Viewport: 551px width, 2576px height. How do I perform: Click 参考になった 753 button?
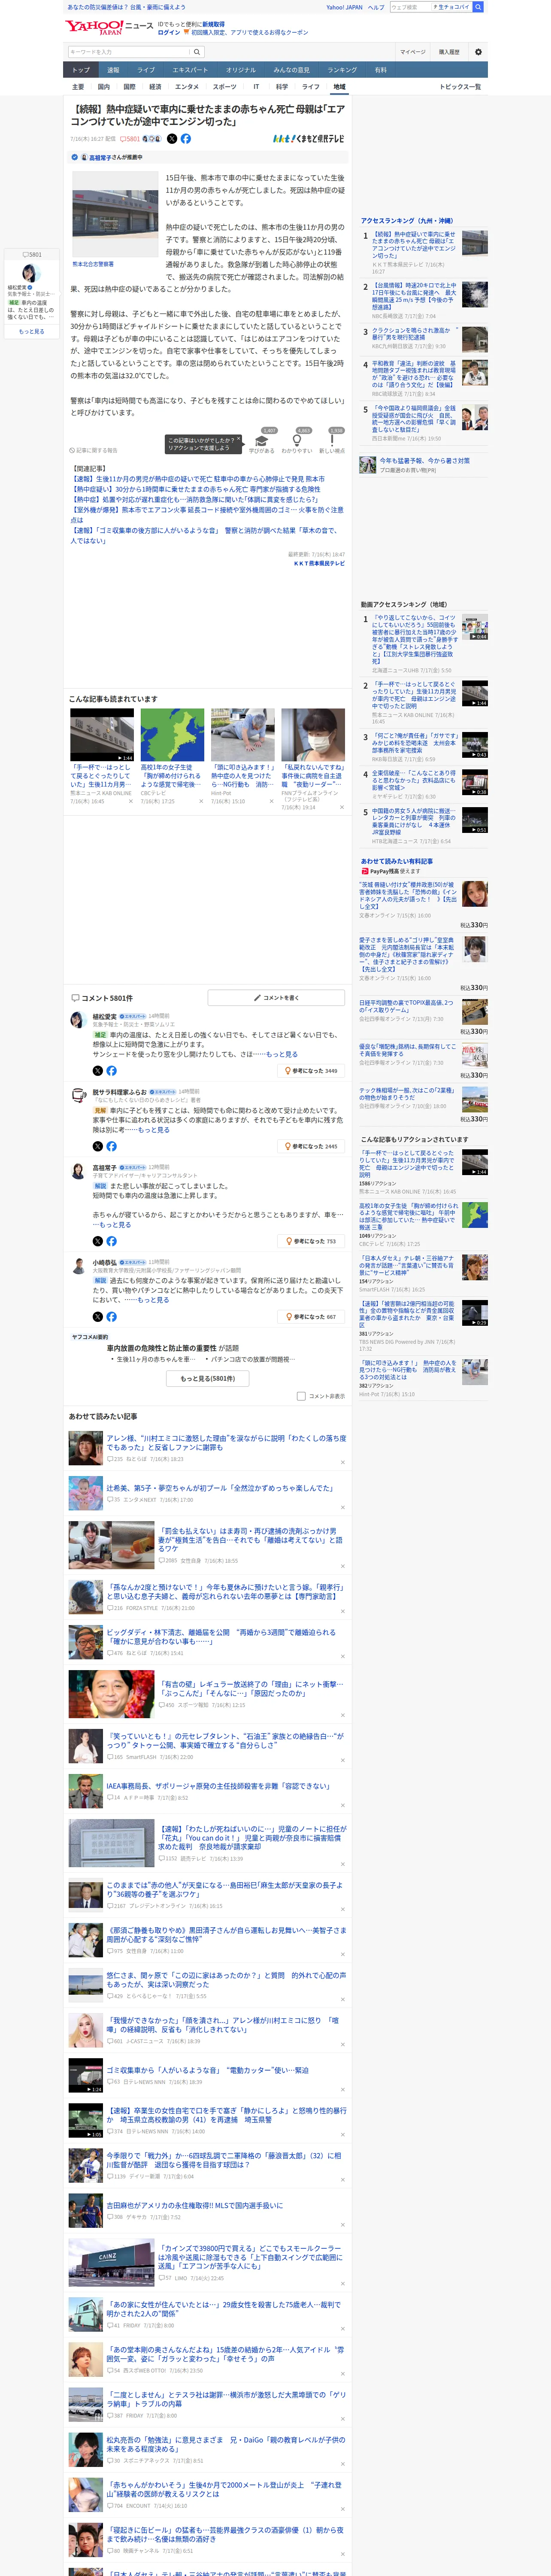311,1241
